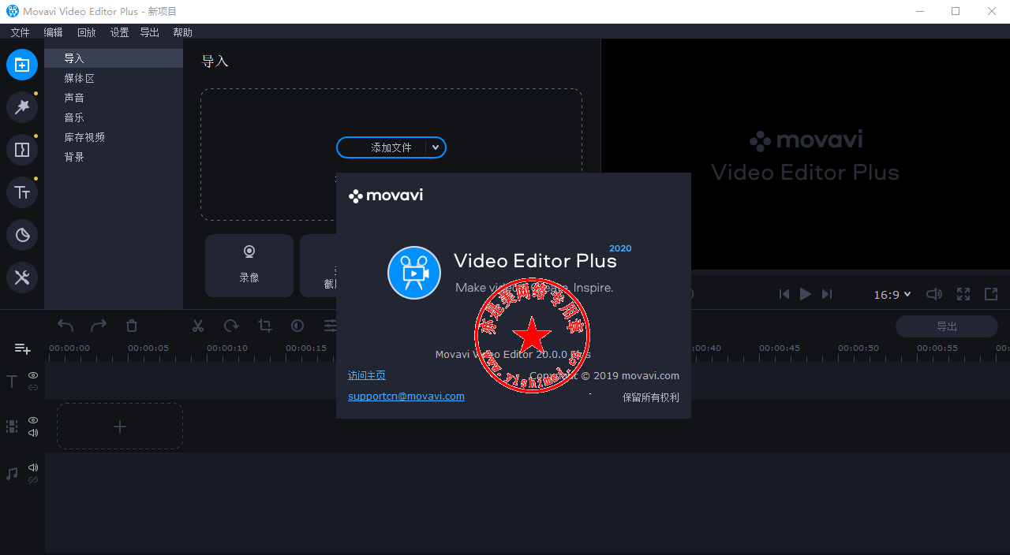The image size is (1010, 555).
Task: Undo last action with Undo arrow
Action: [x=65, y=326]
